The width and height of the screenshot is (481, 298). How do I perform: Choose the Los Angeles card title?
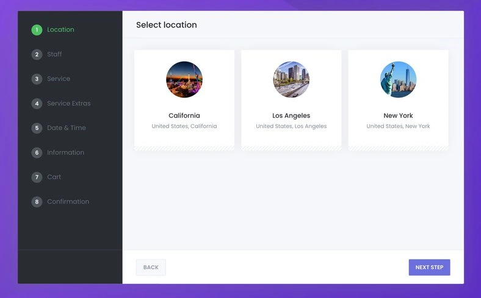pos(291,115)
